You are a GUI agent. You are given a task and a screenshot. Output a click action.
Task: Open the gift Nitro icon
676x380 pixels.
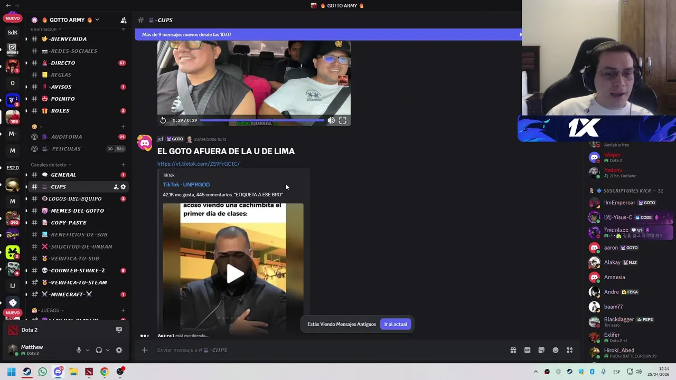(x=513, y=350)
